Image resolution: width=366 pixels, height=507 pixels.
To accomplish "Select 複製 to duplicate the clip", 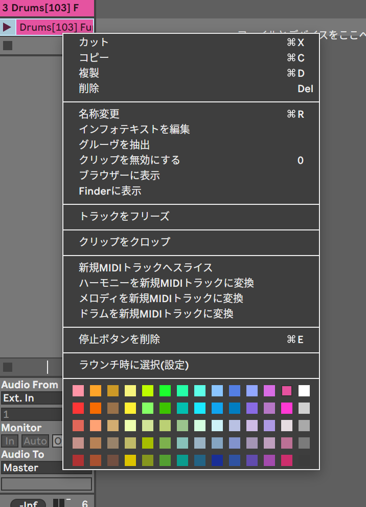I will click(x=89, y=73).
